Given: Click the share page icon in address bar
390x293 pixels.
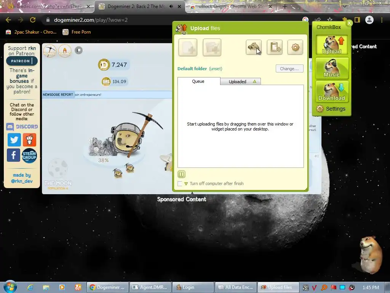Looking at the screenshot, I should (x=318, y=20).
